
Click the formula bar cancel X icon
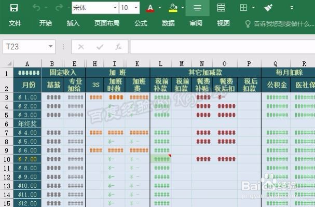(x=81, y=47)
